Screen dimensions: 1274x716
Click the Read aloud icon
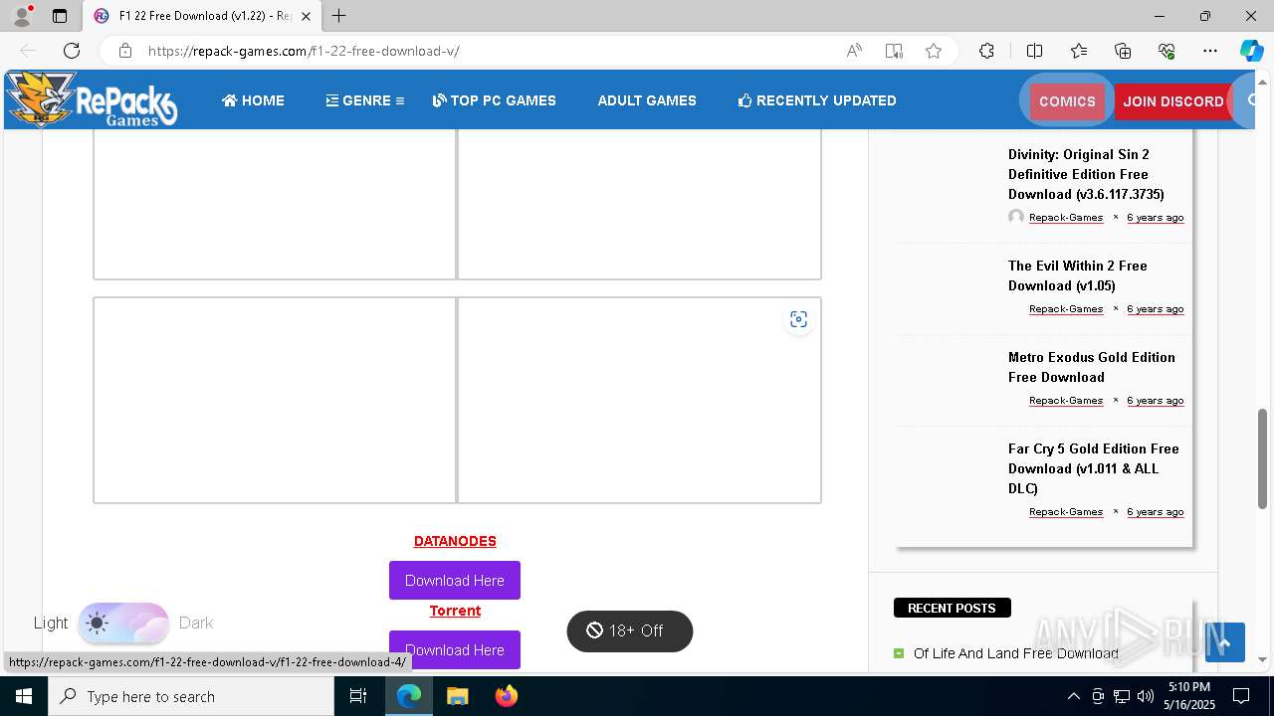pyautogui.click(x=854, y=51)
